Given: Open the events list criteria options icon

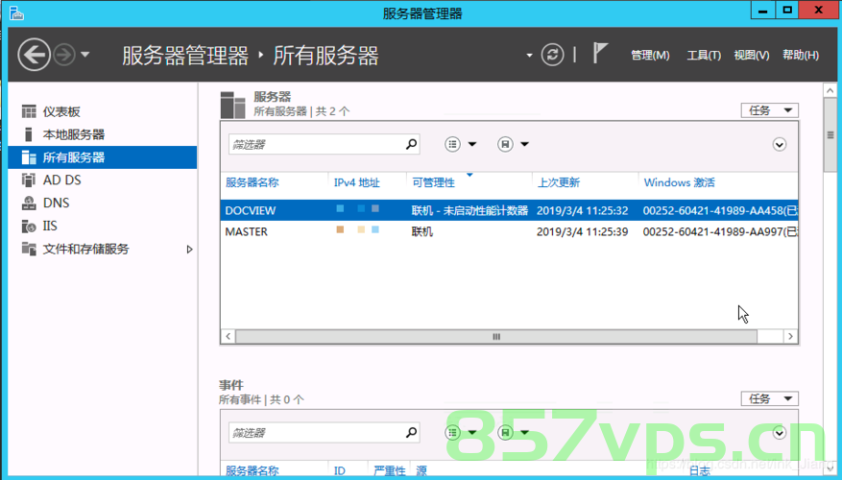Looking at the screenshot, I should click(452, 432).
